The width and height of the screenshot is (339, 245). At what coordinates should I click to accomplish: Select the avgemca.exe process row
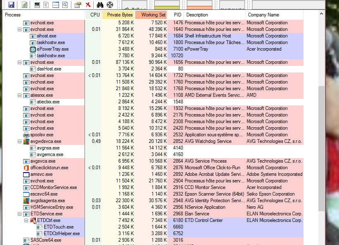click(153, 154)
